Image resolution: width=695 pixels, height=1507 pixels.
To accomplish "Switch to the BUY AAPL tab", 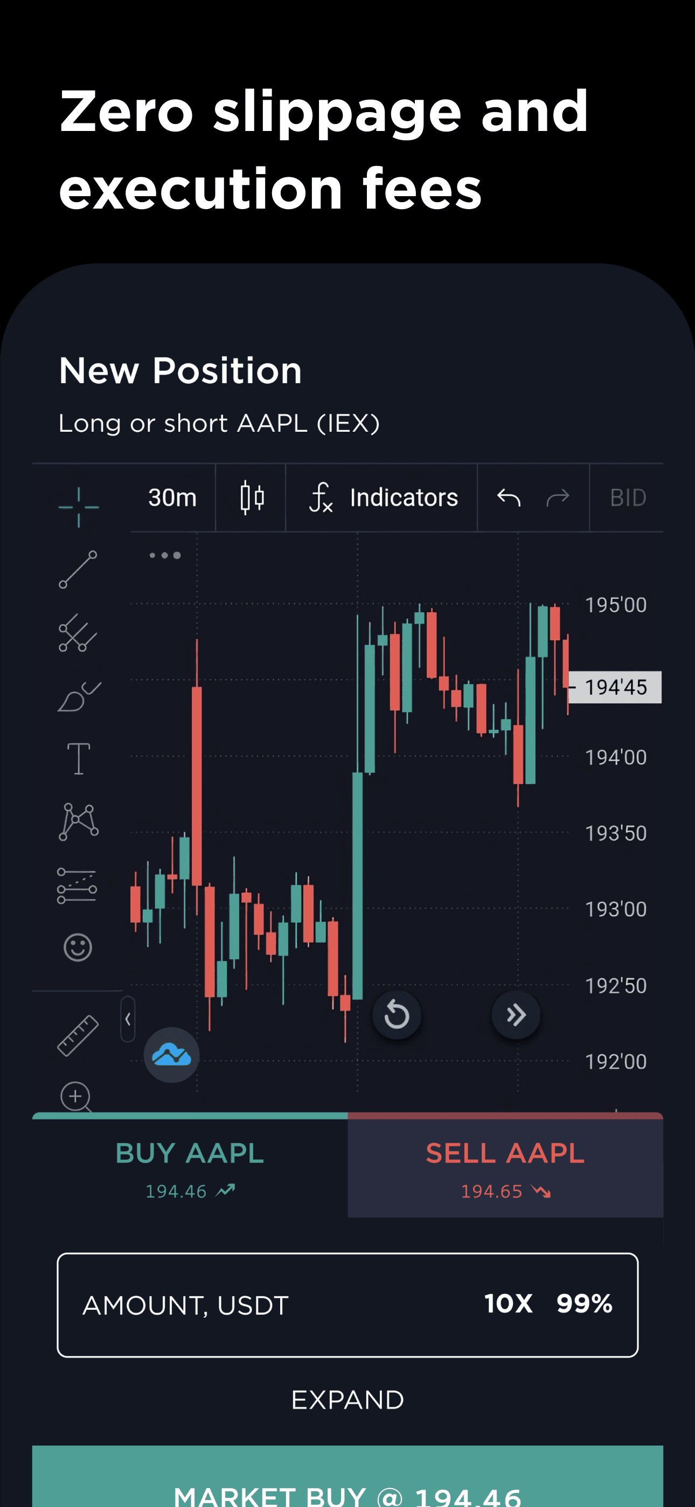I will tap(190, 1166).
